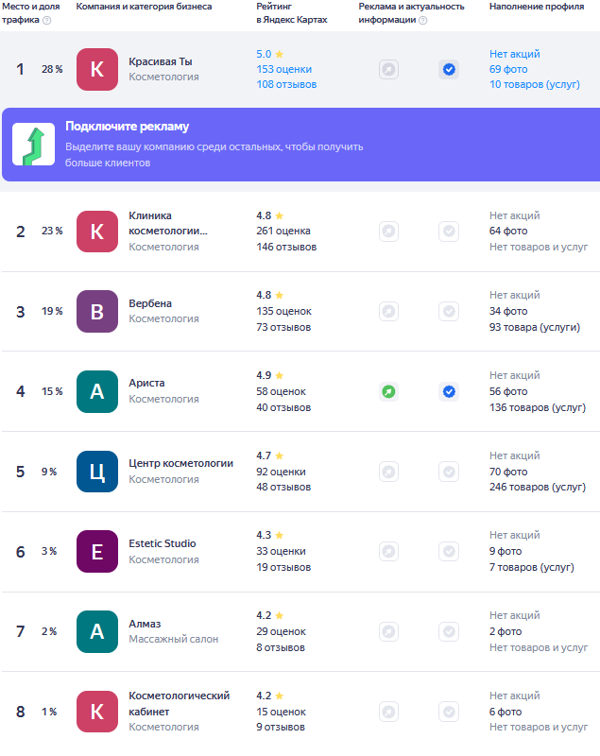Click the green advertising icon for Ариста
Image resolution: width=600 pixels, height=756 pixels.
388,391
